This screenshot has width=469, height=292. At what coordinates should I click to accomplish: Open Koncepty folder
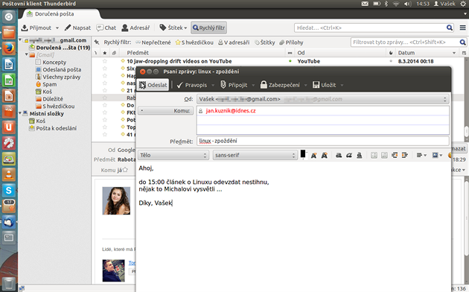[x=51, y=63]
